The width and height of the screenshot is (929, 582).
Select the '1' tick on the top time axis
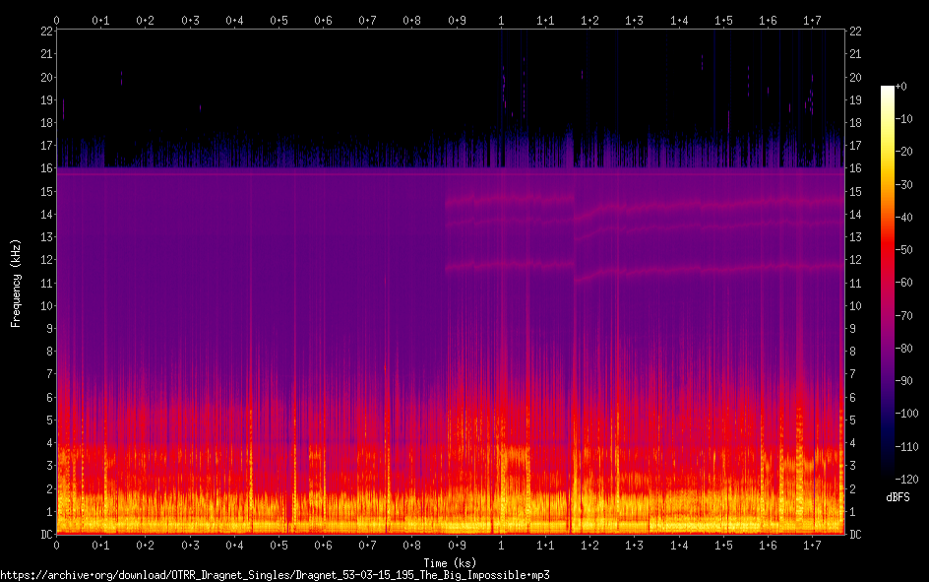[x=502, y=20]
